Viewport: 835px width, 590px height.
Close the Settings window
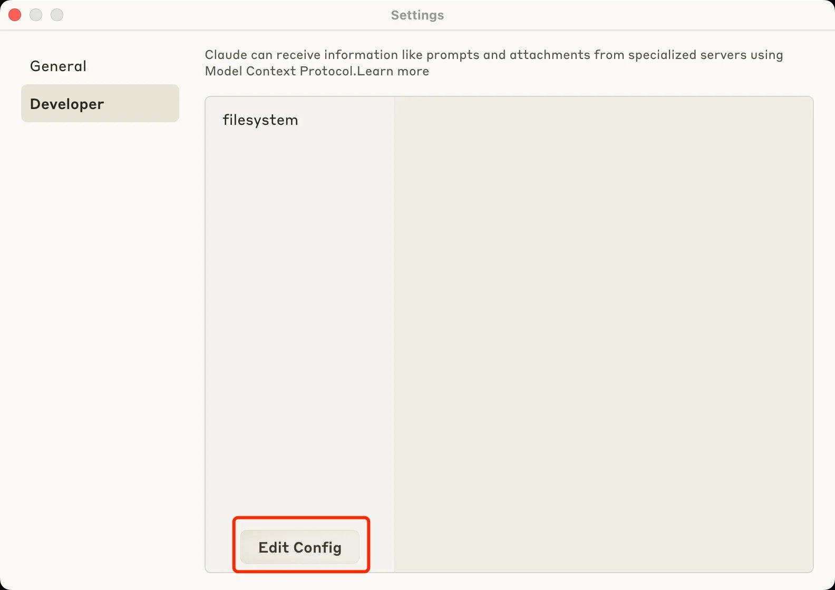point(15,14)
